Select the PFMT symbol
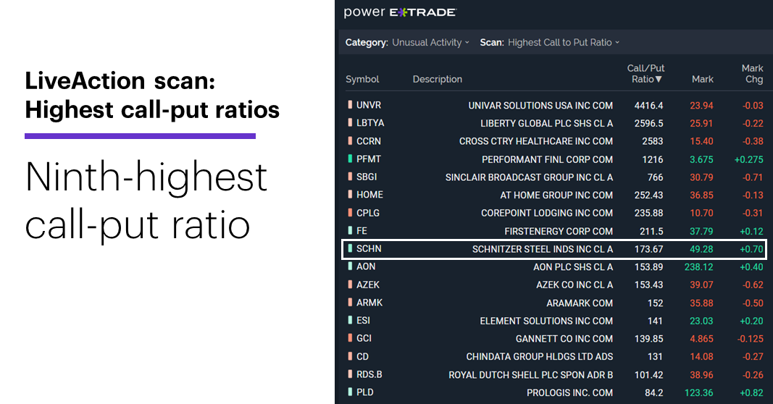The width and height of the screenshot is (773, 404). (369, 159)
